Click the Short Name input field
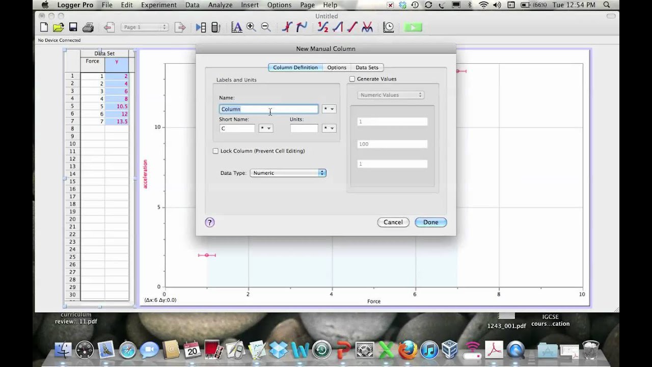Image resolution: width=652 pixels, height=367 pixels. 237,128
